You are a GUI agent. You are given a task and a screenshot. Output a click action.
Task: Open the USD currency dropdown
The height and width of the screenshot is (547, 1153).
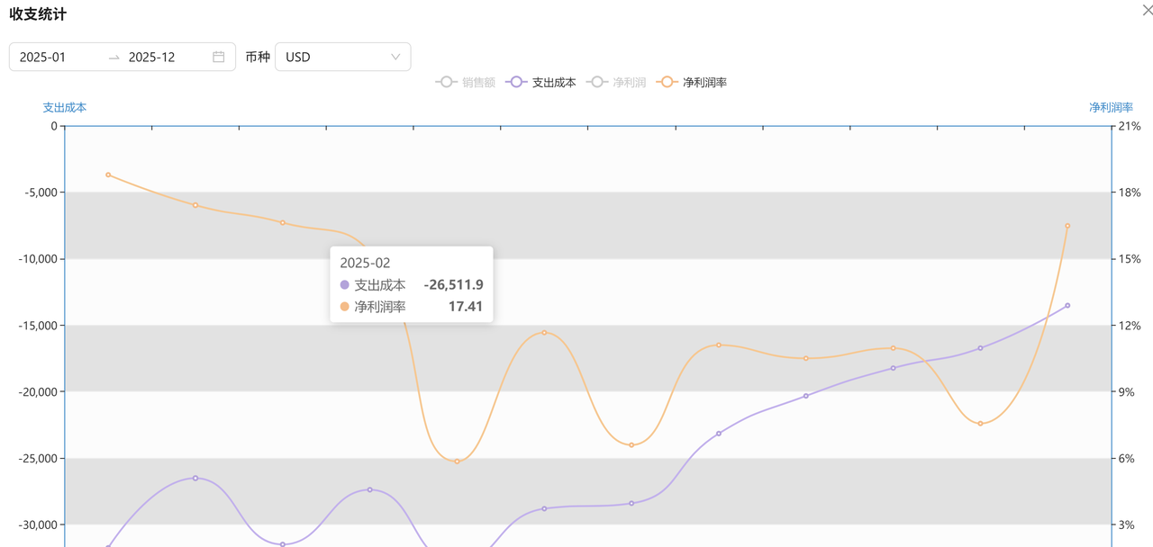pos(342,57)
